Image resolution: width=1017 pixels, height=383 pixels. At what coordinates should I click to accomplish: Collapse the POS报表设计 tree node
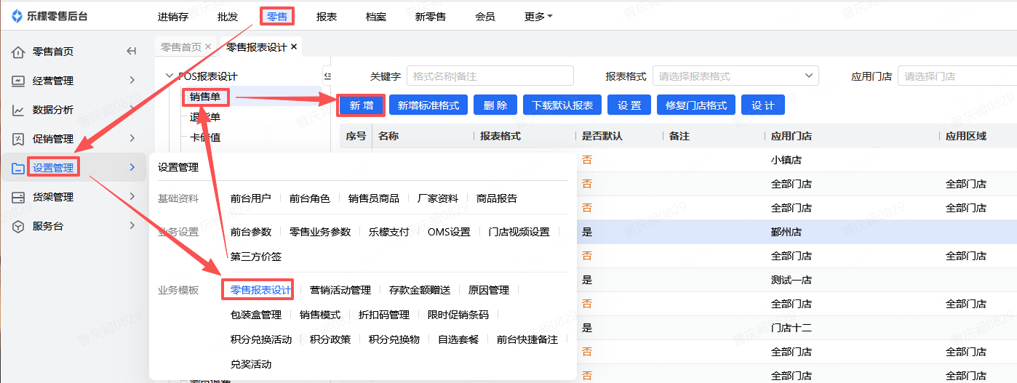point(170,76)
